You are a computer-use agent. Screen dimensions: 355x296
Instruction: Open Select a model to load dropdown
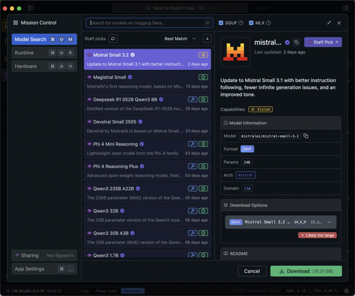click(x=180, y=8)
